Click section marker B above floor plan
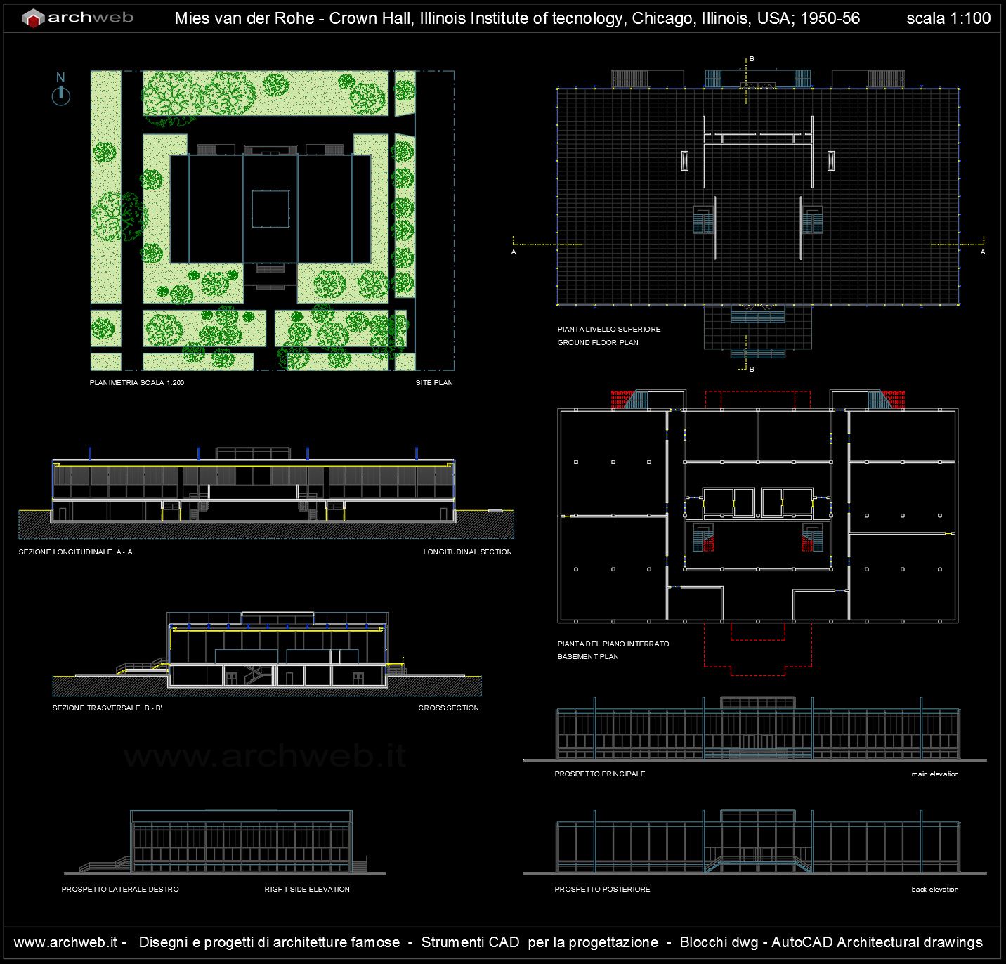This screenshot has height=964, width=1006. (x=752, y=59)
